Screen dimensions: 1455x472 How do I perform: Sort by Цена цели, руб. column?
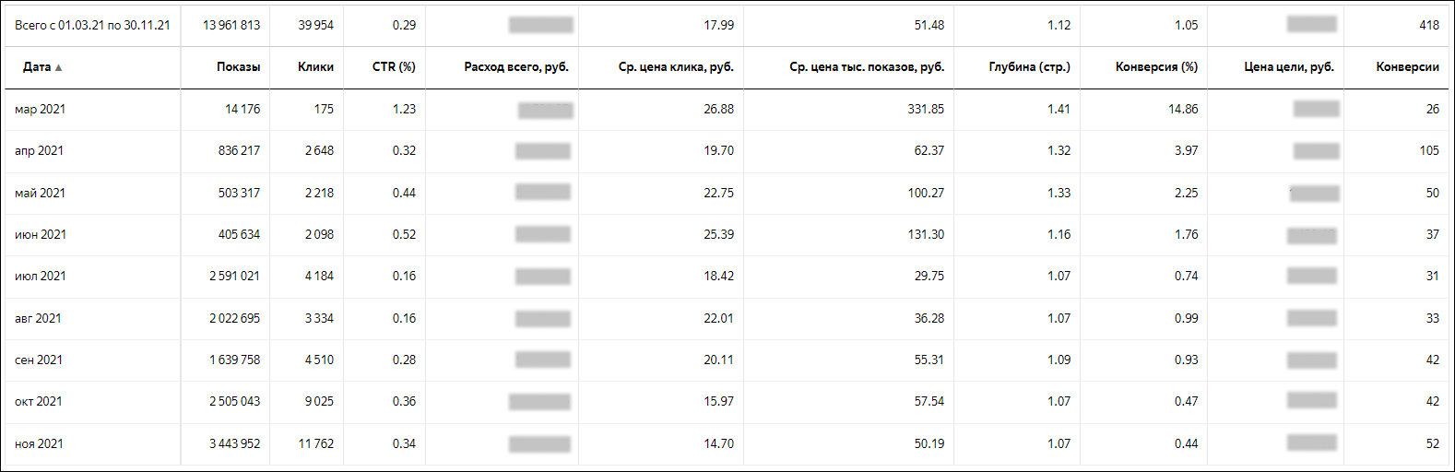click(x=1288, y=67)
